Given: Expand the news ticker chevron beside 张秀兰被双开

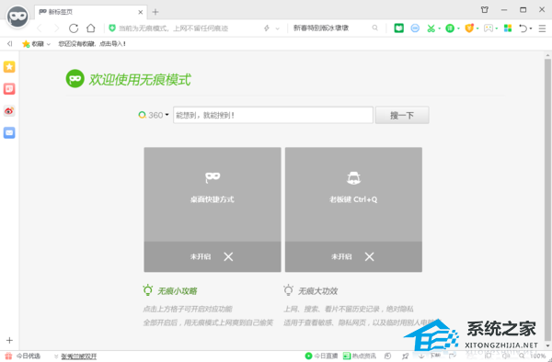Looking at the screenshot, I should (56, 356).
